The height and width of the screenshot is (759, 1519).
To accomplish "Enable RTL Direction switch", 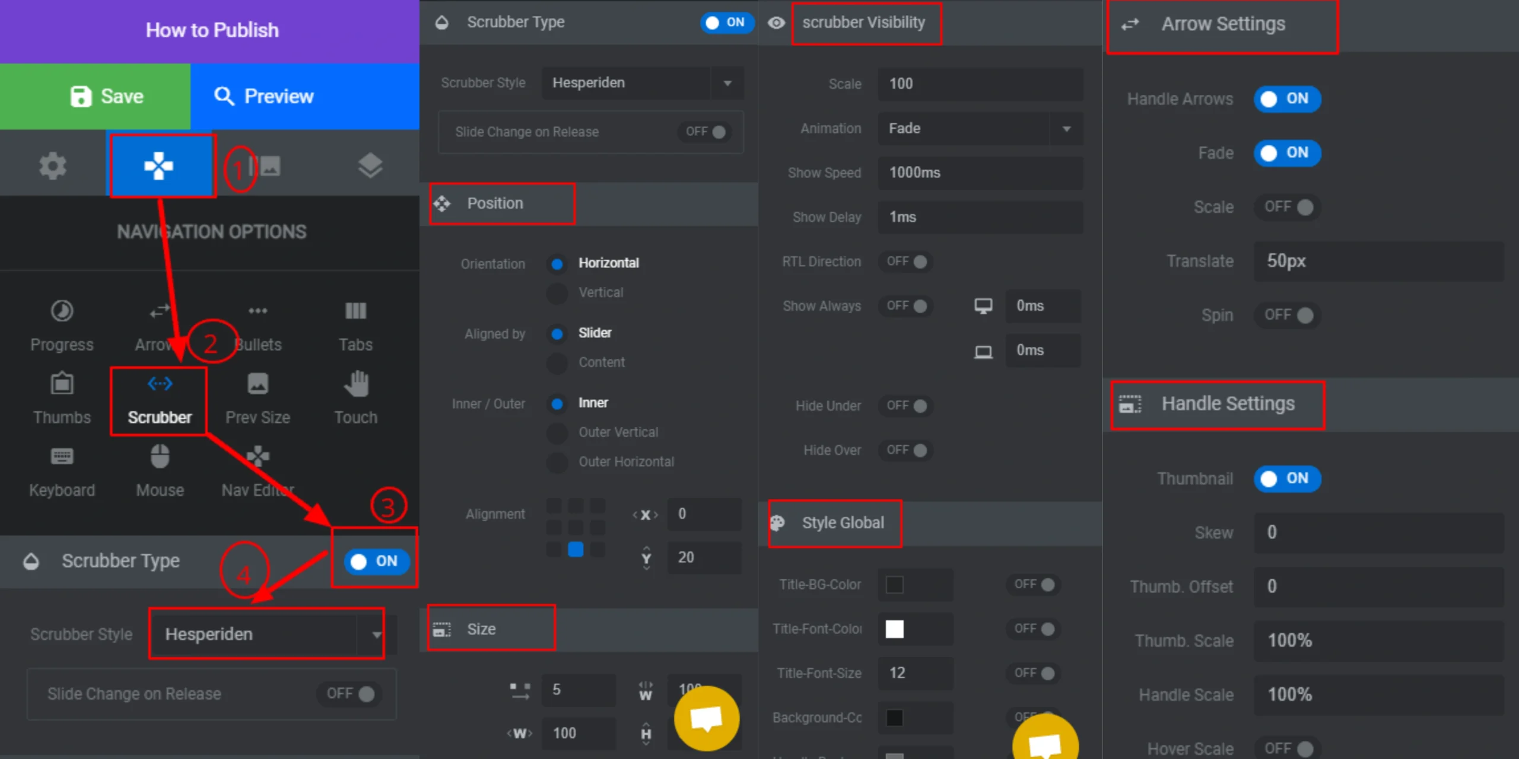I will 906,261.
